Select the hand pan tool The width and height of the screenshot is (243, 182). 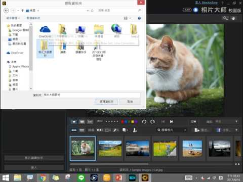[x=233, y=18]
